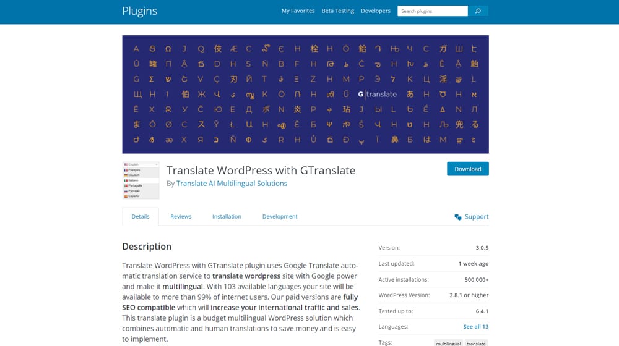Open the Support link

click(477, 217)
